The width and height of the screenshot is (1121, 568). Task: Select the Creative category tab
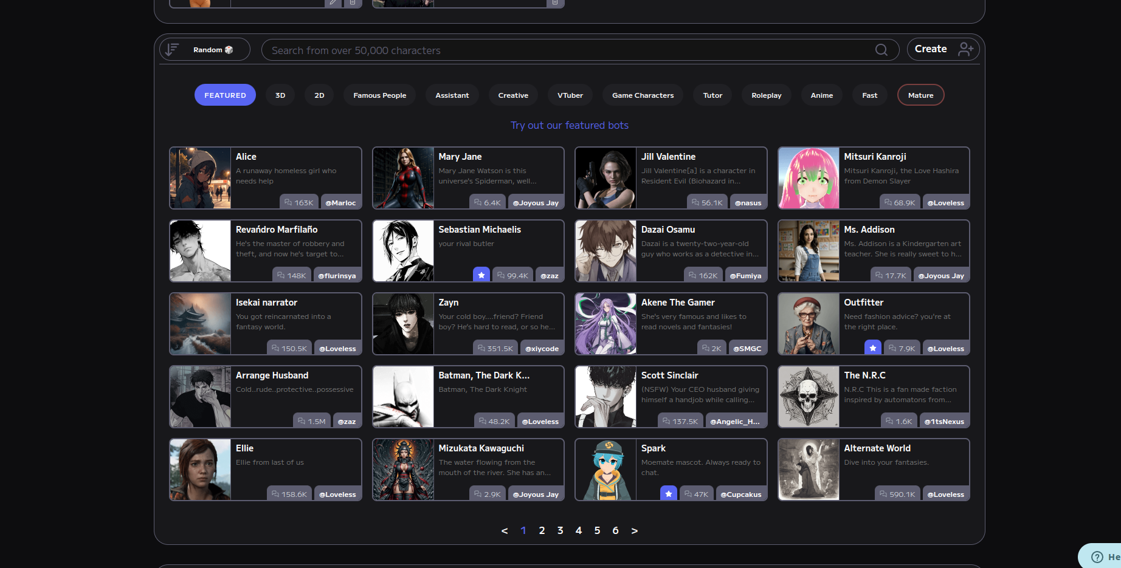(x=513, y=95)
